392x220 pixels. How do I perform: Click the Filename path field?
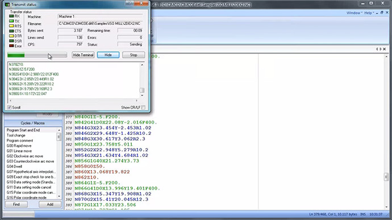pyautogui.click(x=100, y=23)
